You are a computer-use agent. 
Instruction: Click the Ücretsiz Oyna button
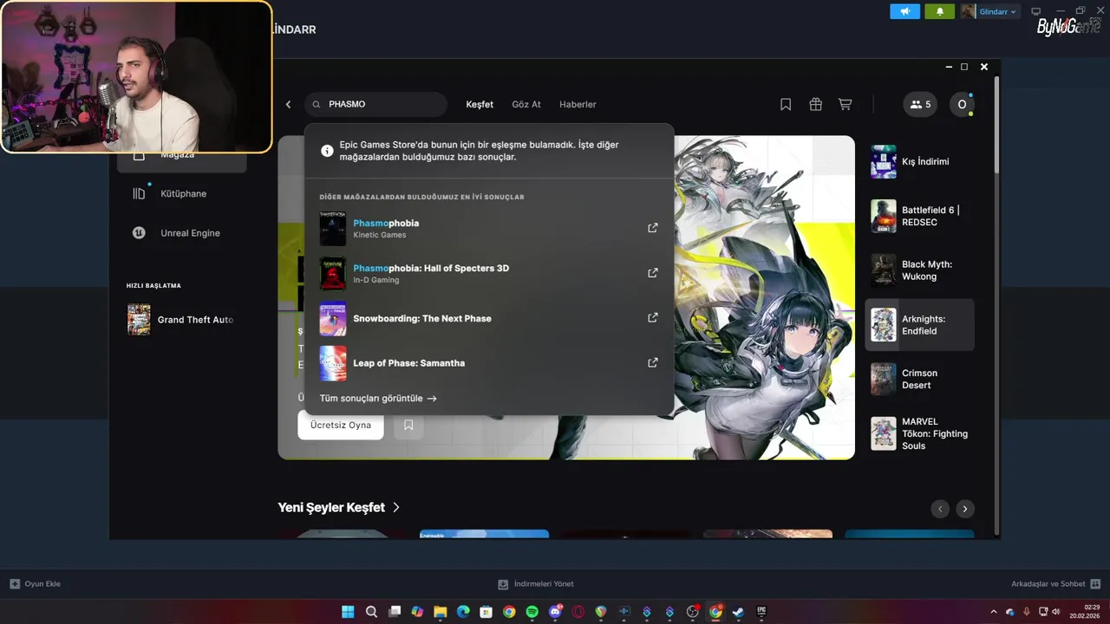click(x=341, y=425)
